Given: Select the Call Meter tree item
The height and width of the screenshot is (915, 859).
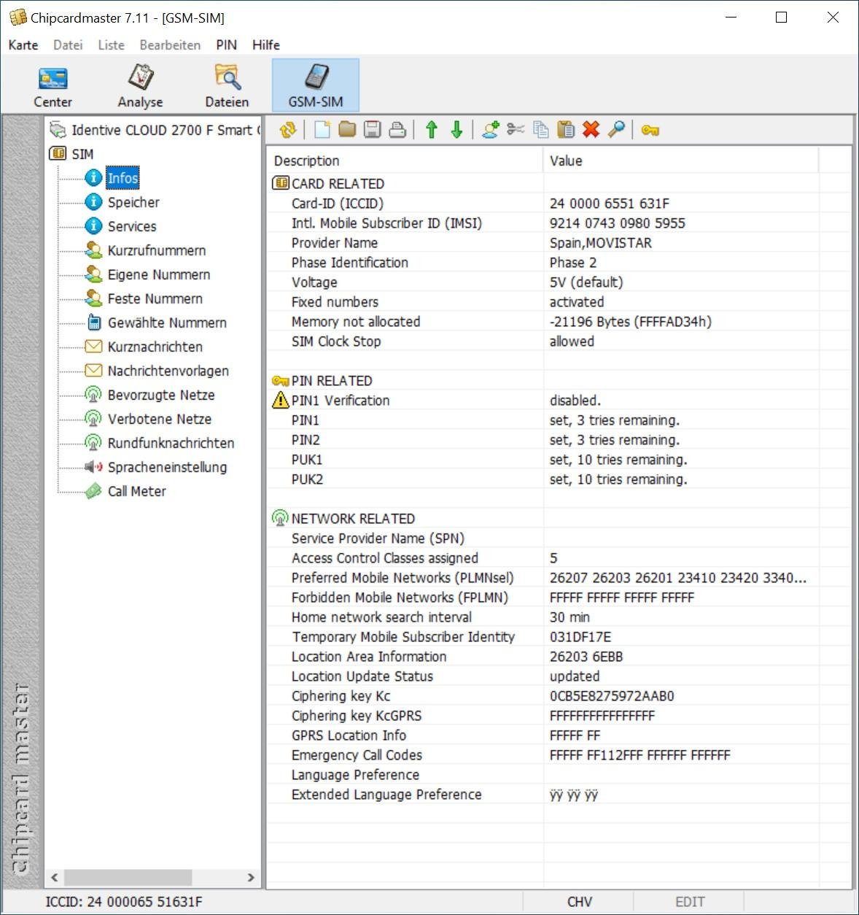Looking at the screenshot, I should 136,491.
